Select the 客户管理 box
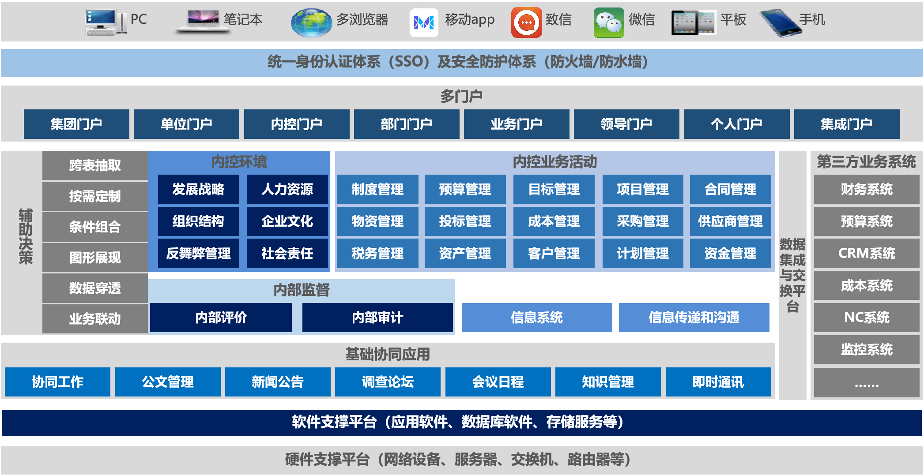 (554, 253)
